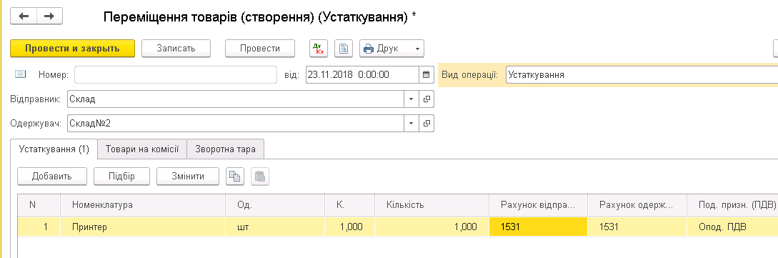The height and width of the screenshot is (258, 778).
Task: Click the Провести и закрыть button
Action: [72, 49]
